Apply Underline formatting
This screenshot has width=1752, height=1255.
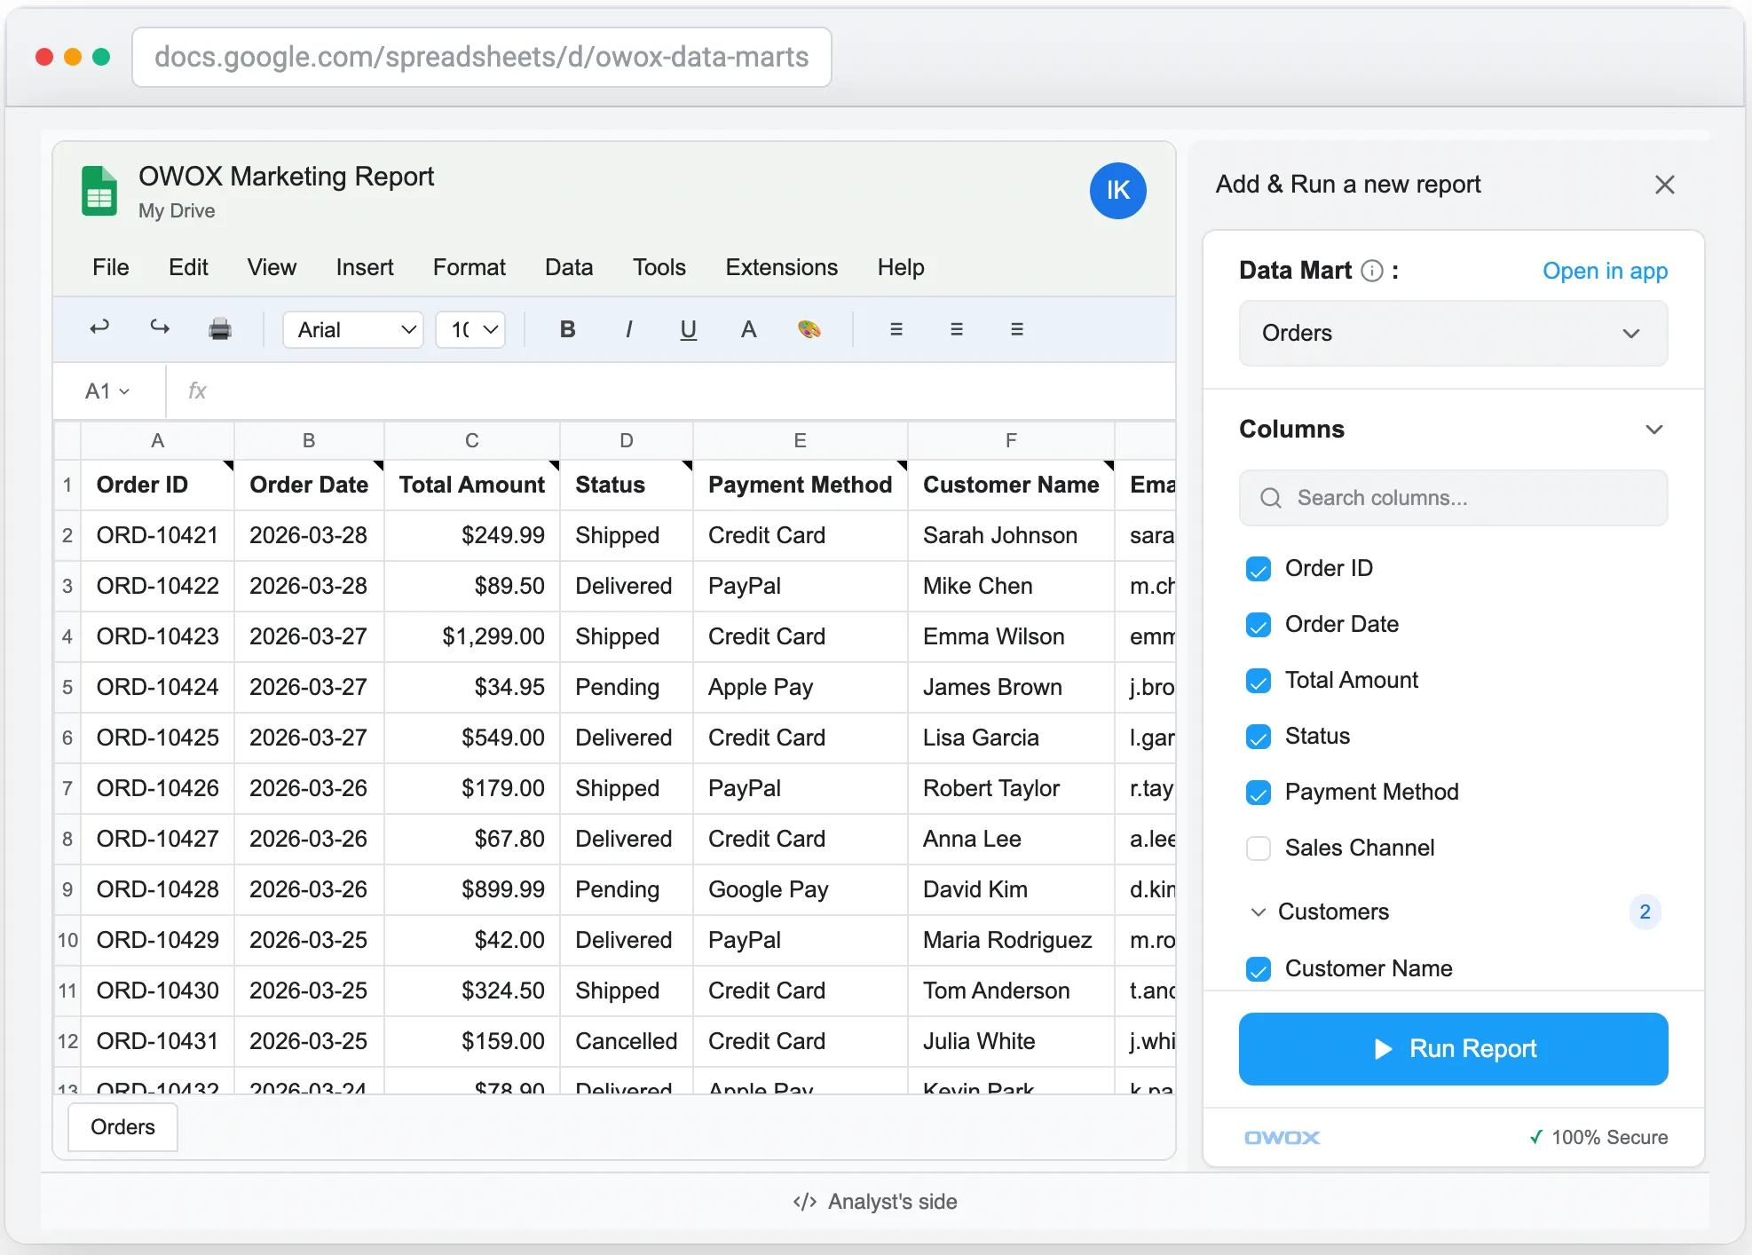[x=688, y=329]
